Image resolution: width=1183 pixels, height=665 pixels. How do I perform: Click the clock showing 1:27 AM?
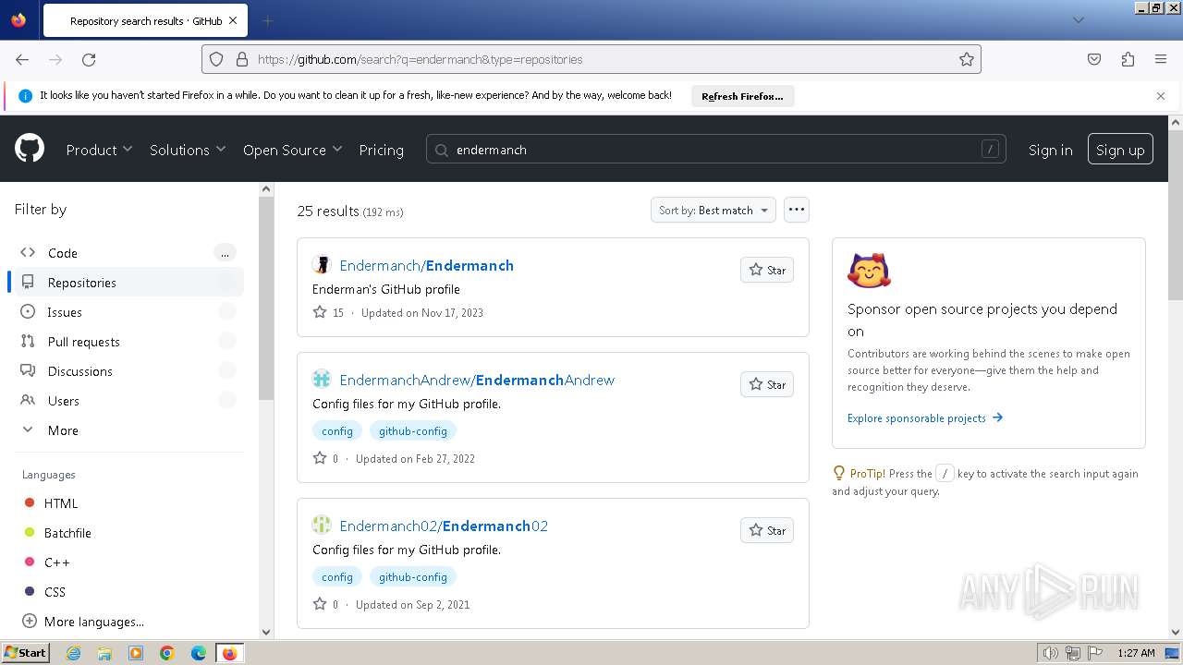point(1136,653)
